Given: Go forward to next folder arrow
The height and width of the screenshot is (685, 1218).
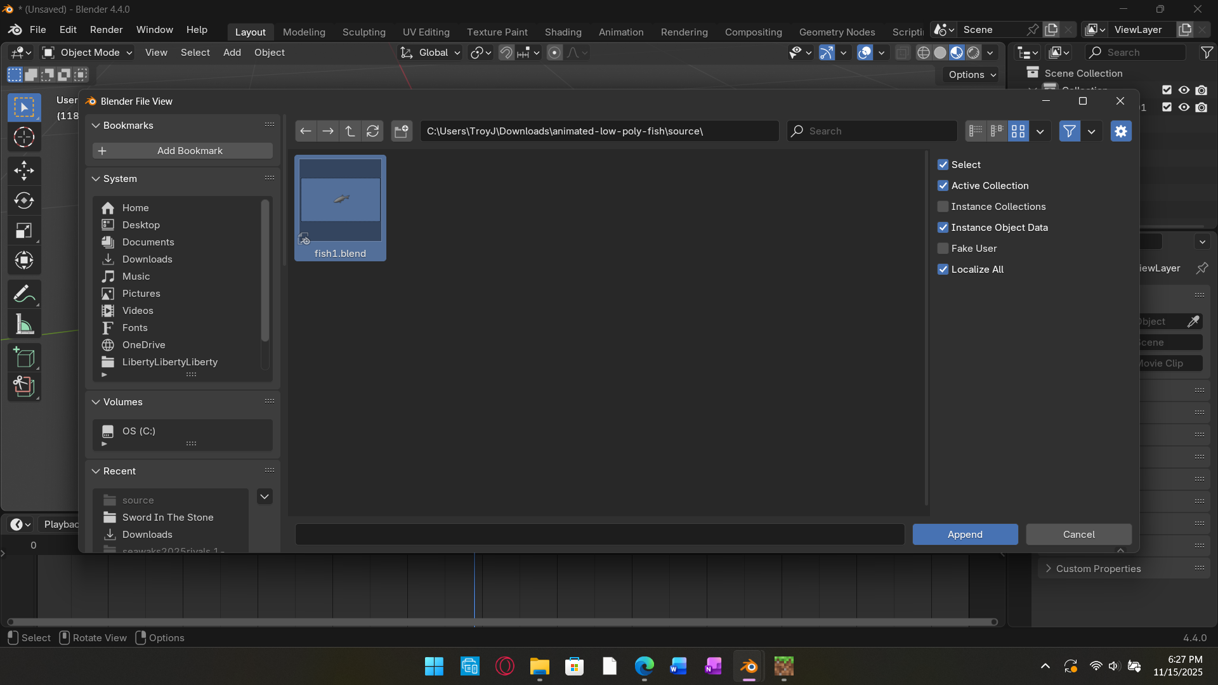Looking at the screenshot, I should point(328,131).
